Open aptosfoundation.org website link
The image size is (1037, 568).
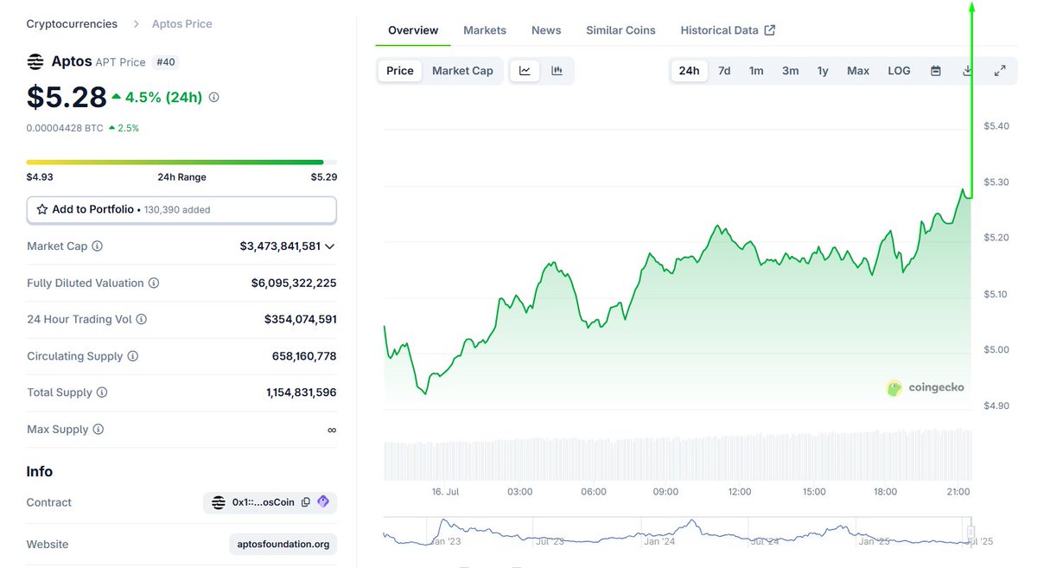tap(283, 545)
